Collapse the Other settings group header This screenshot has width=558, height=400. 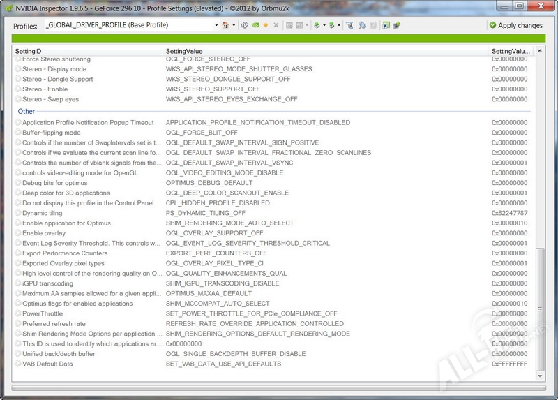click(27, 111)
